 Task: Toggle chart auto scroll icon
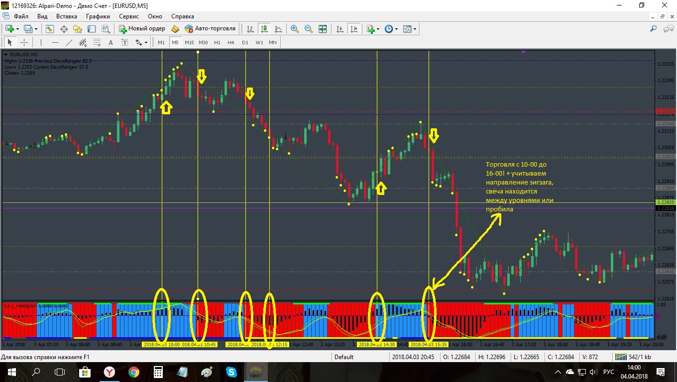[340, 29]
